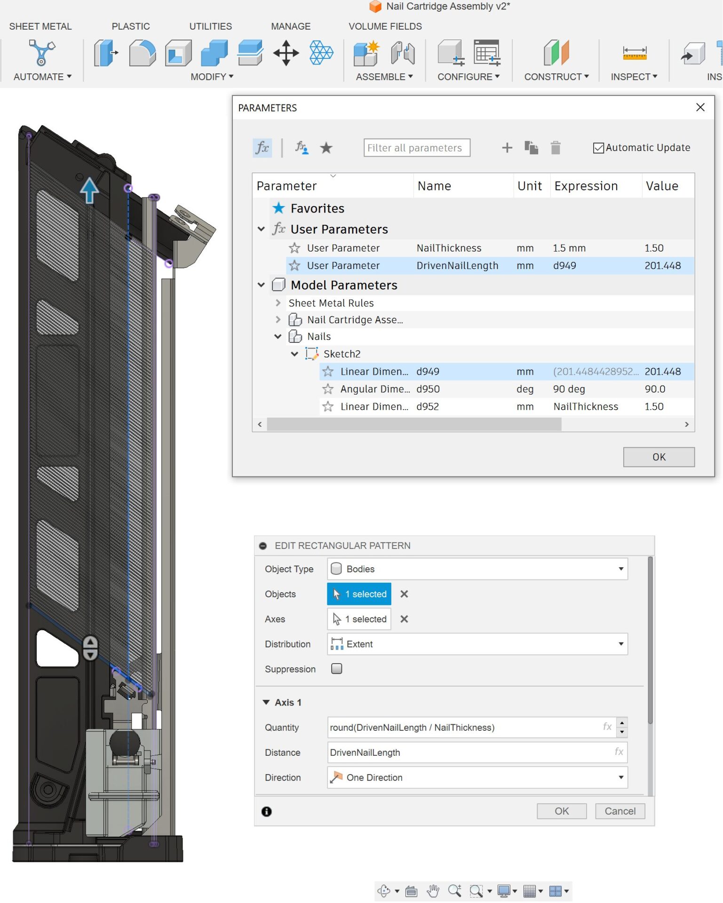Open Display Settings monitor icon

pyautogui.click(x=504, y=891)
